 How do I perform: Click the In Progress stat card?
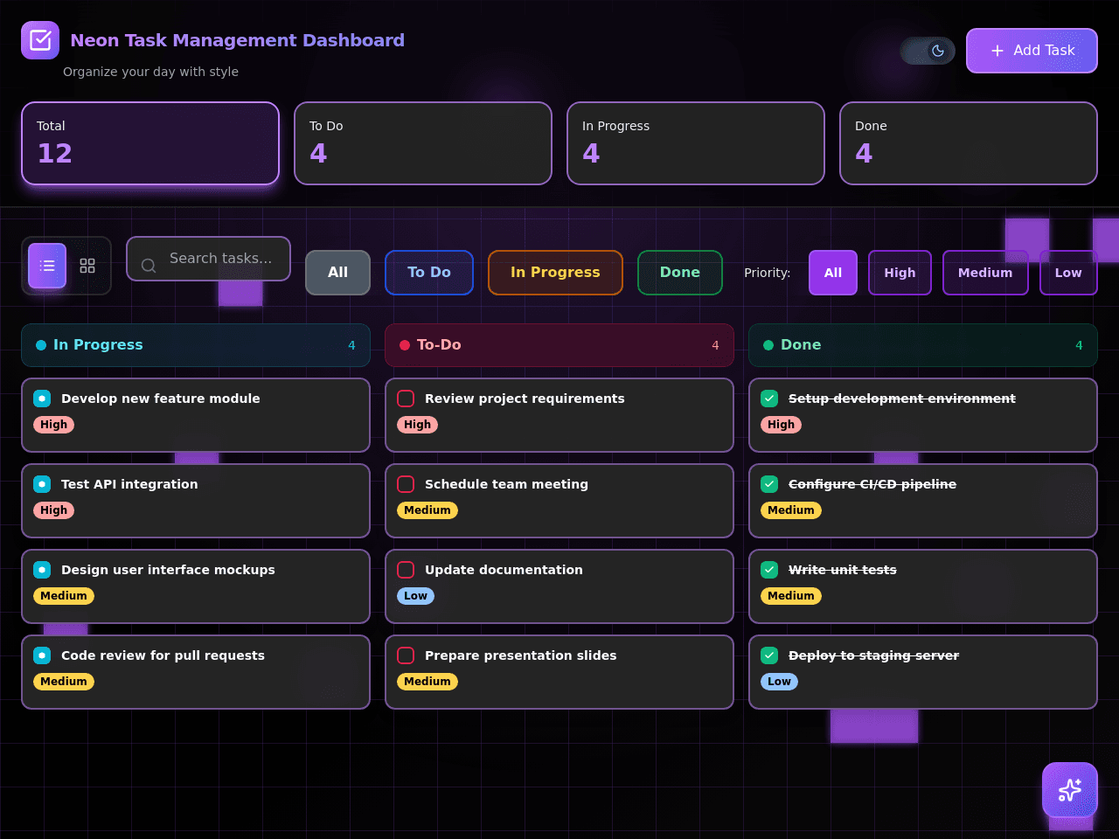click(696, 143)
